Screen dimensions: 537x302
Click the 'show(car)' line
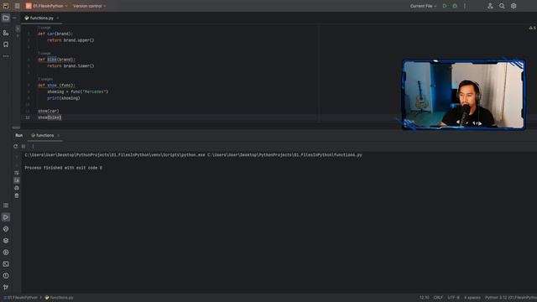click(x=49, y=112)
